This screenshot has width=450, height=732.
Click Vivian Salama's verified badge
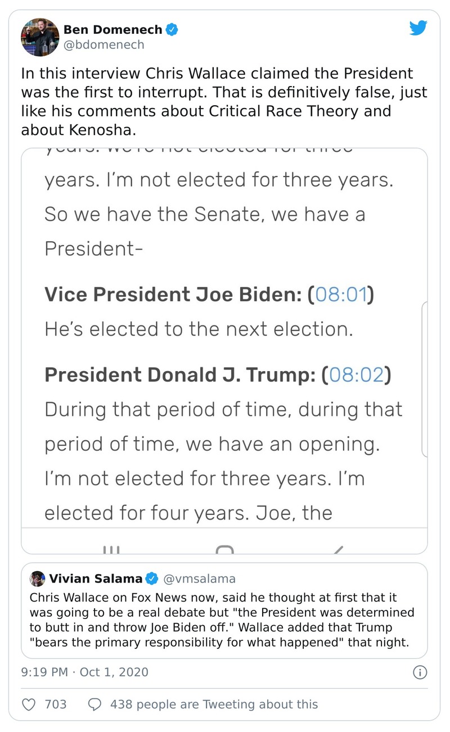pos(152,579)
